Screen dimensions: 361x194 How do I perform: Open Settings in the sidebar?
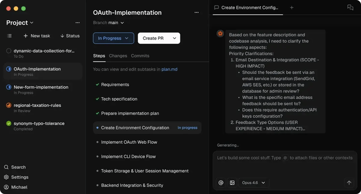click(19, 177)
